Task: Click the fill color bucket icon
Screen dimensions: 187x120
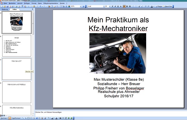Action: point(48,118)
